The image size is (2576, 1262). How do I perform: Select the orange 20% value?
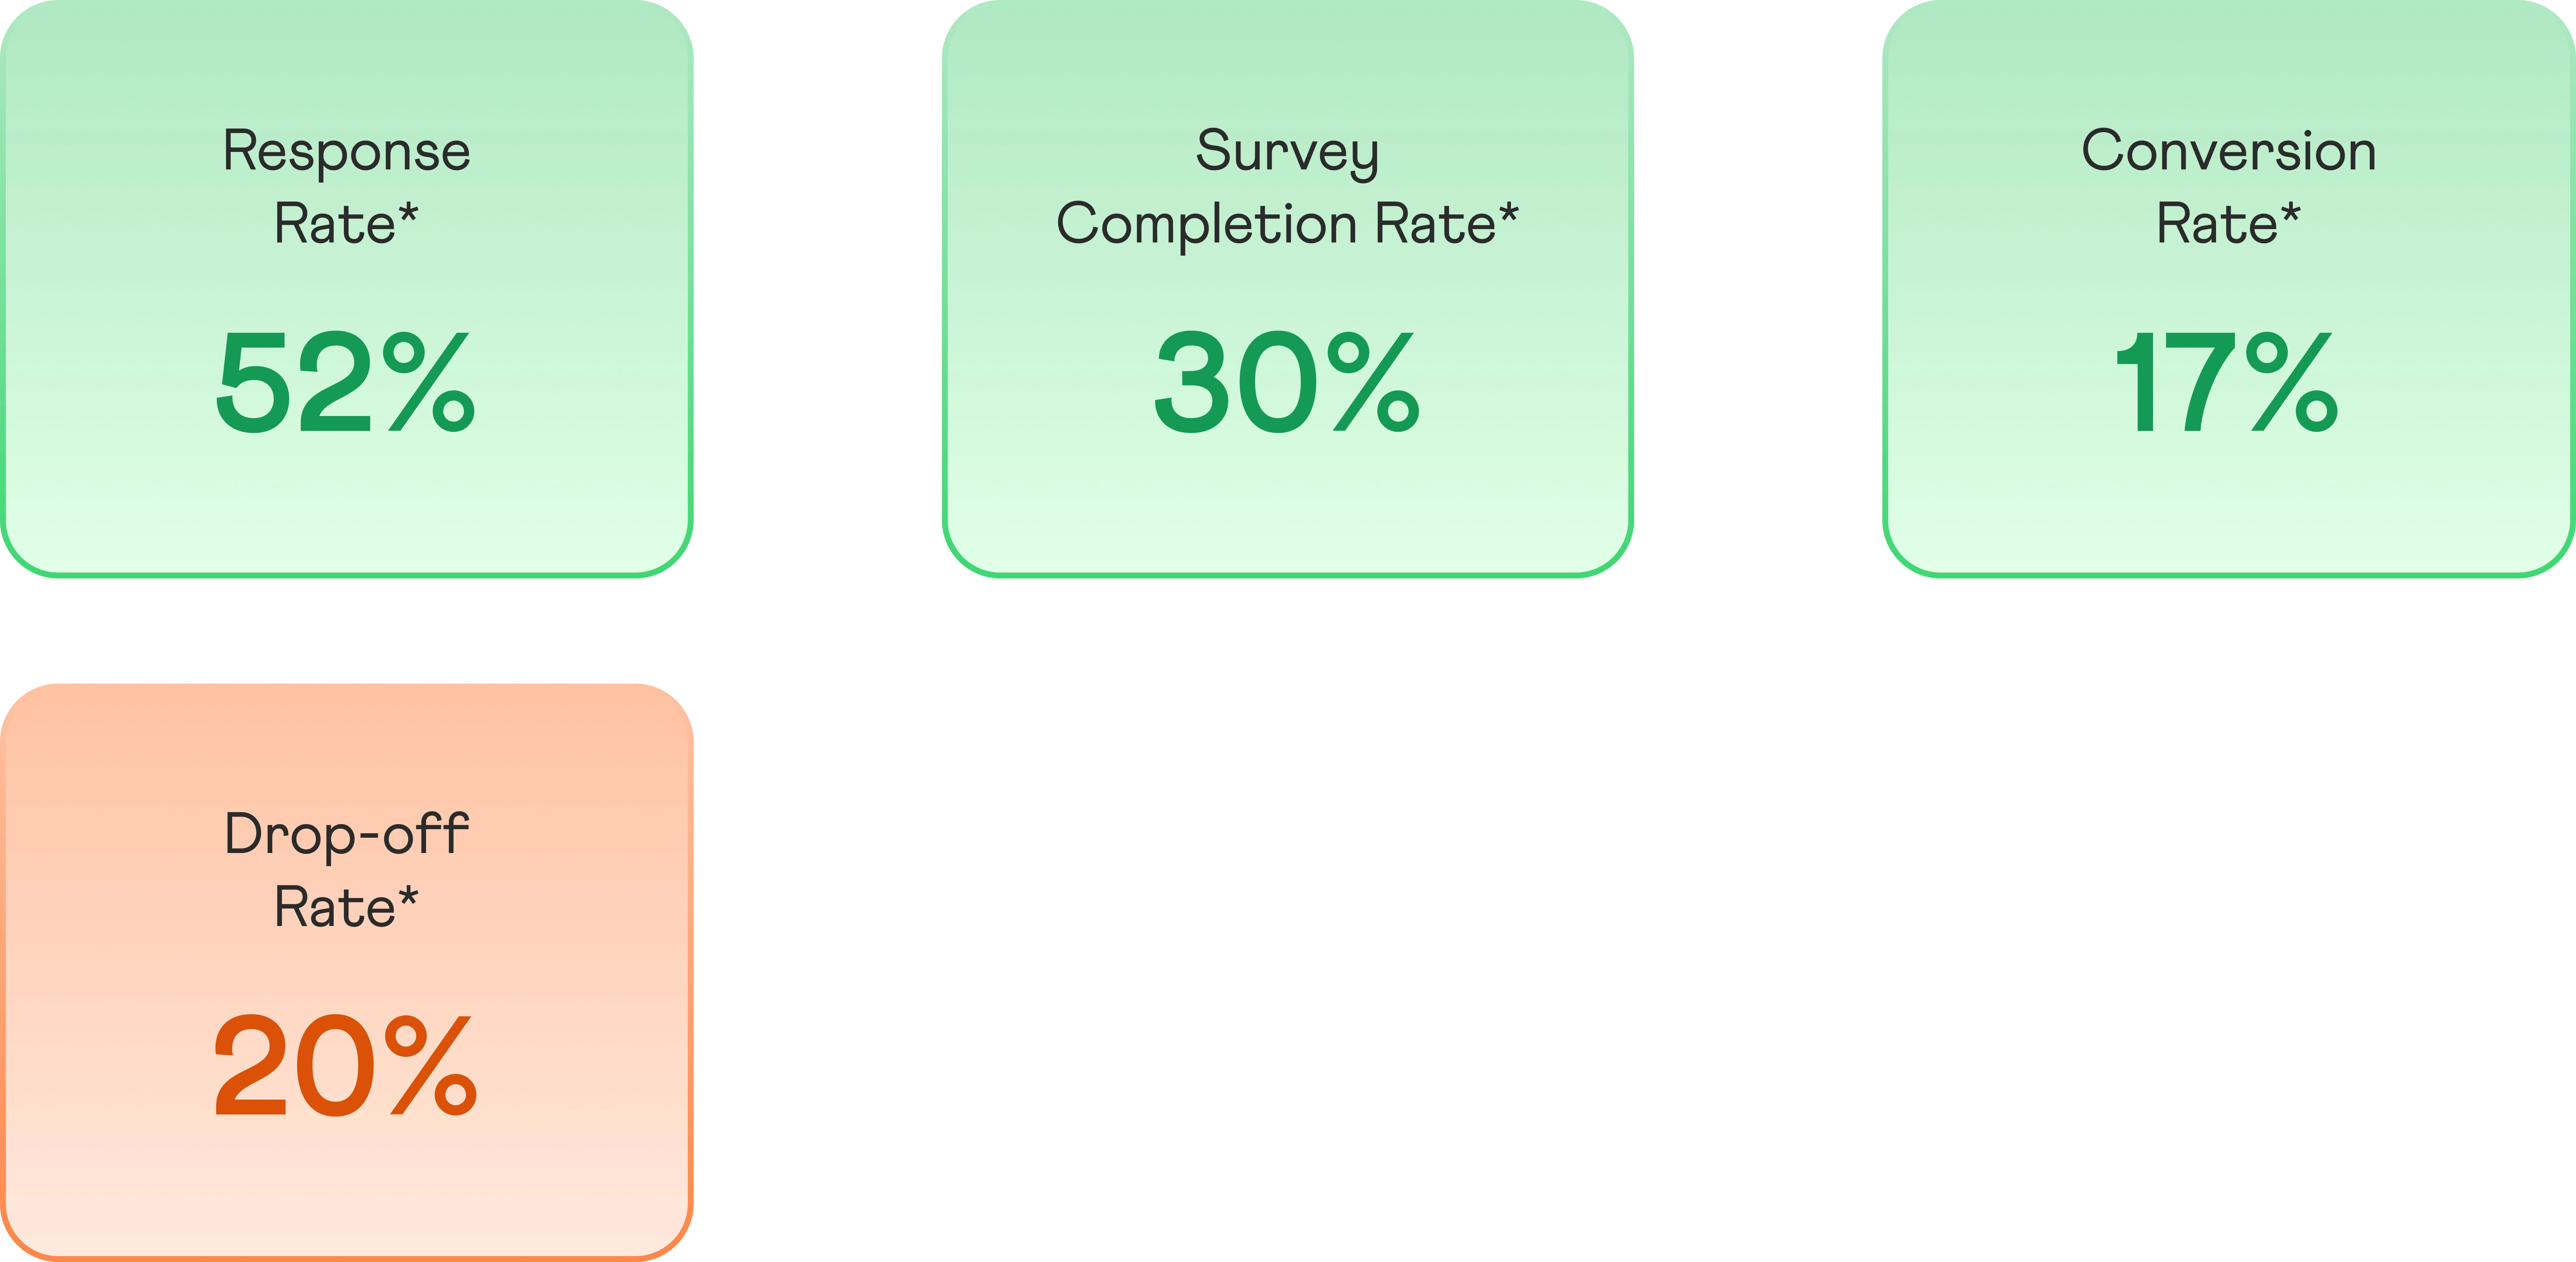click(346, 1065)
